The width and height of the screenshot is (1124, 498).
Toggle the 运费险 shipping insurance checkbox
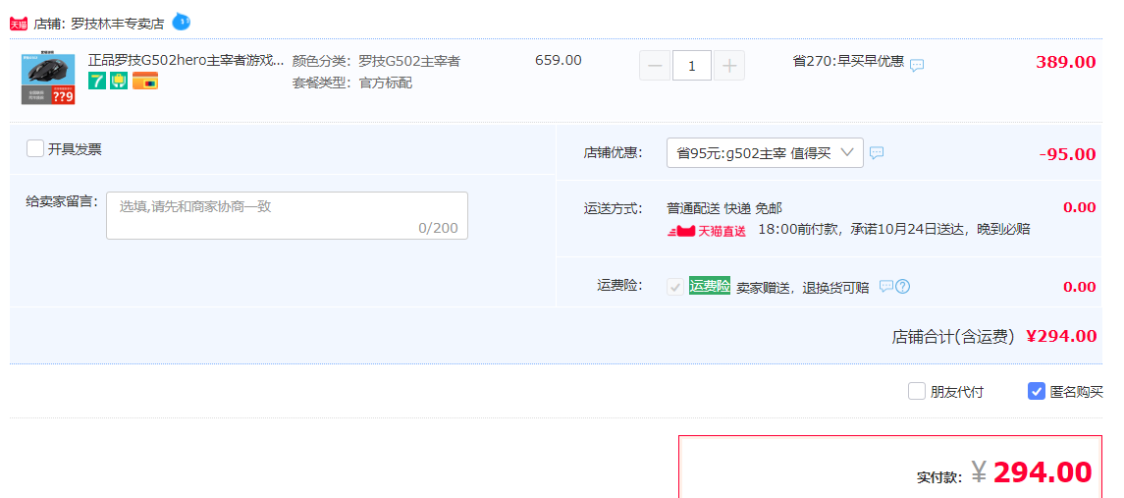coord(675,287)
